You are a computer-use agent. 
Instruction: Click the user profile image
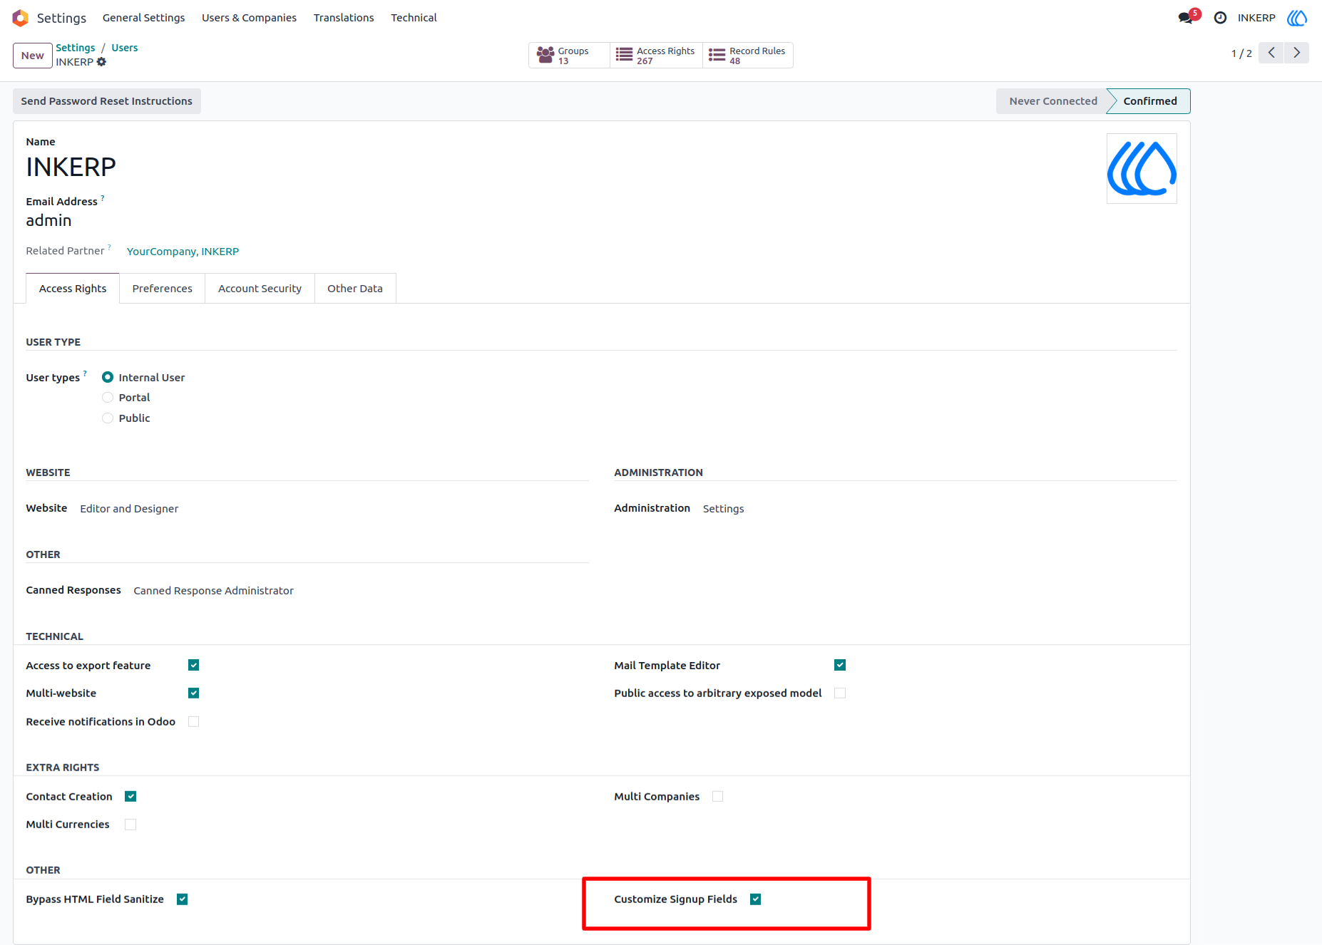click(x=1142, y=168)
